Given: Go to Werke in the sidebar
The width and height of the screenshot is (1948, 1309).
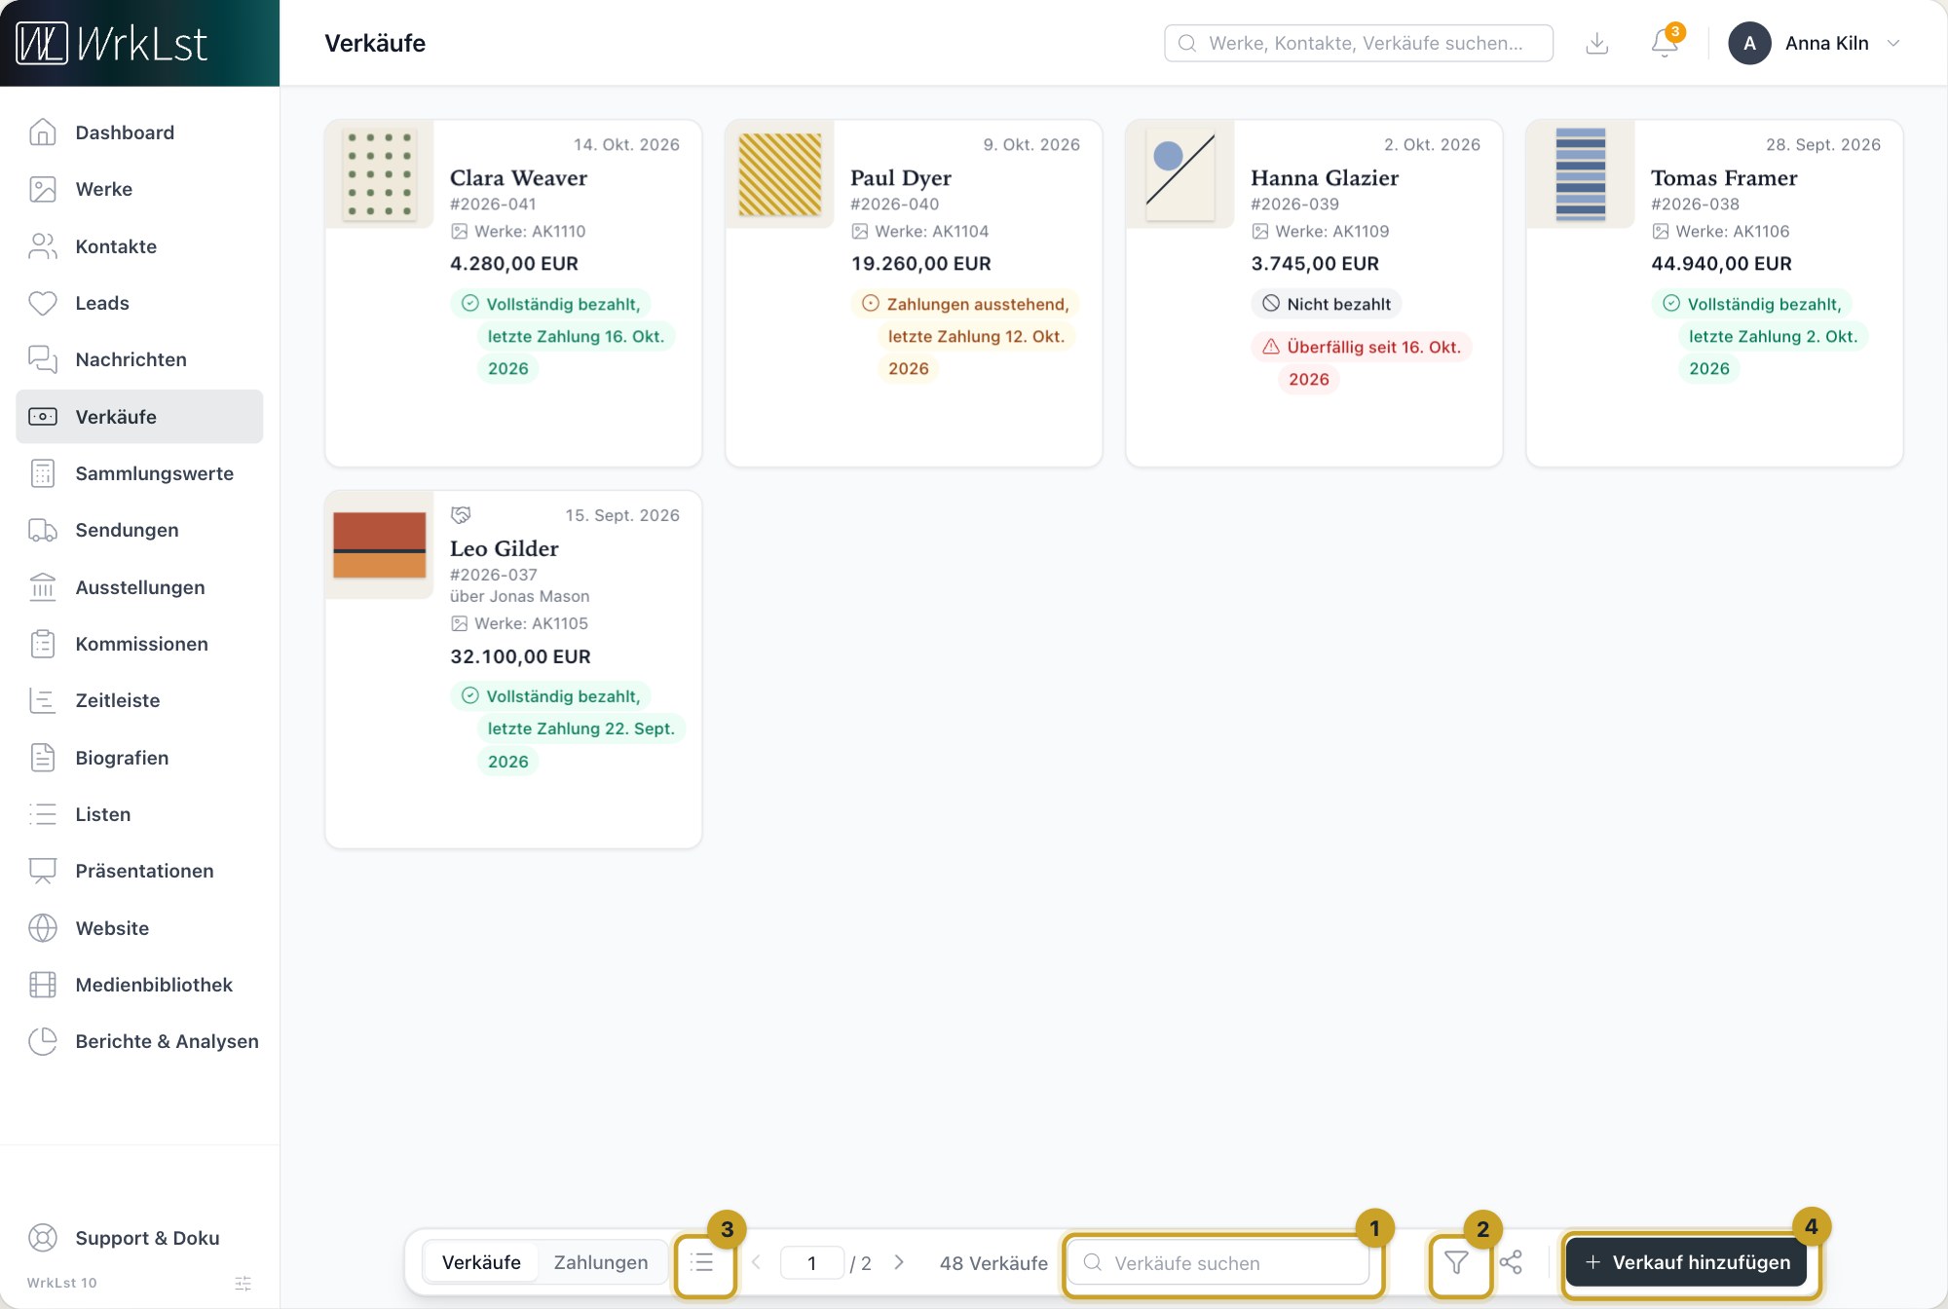Looking at the screenshot, I should point(139,189).
